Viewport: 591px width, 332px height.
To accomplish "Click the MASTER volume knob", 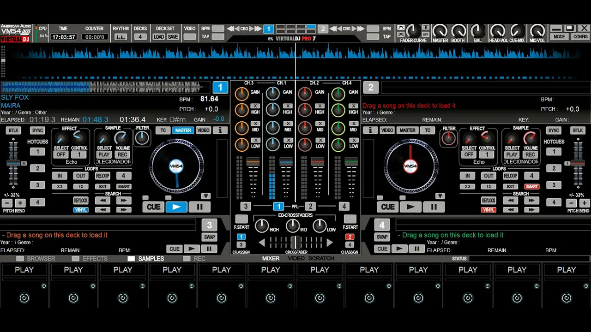I will point(440,31).
